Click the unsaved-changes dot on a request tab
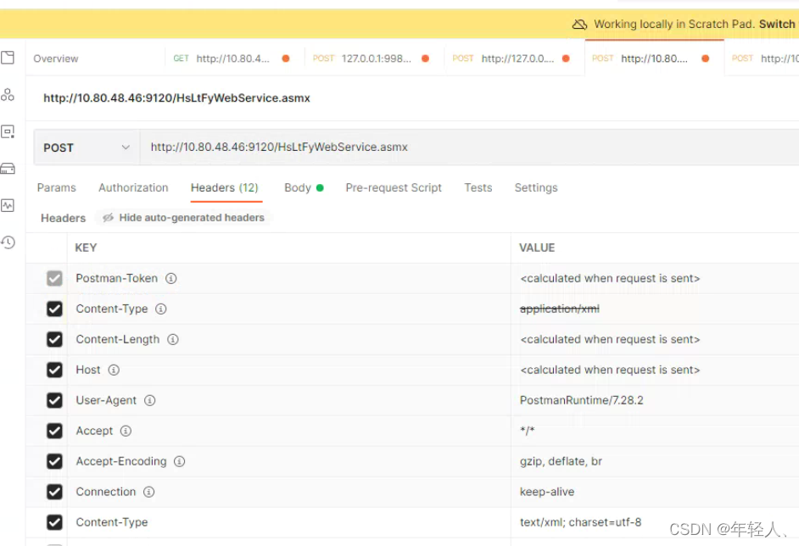This screenshot has width=799, height=546. (286, 58)
